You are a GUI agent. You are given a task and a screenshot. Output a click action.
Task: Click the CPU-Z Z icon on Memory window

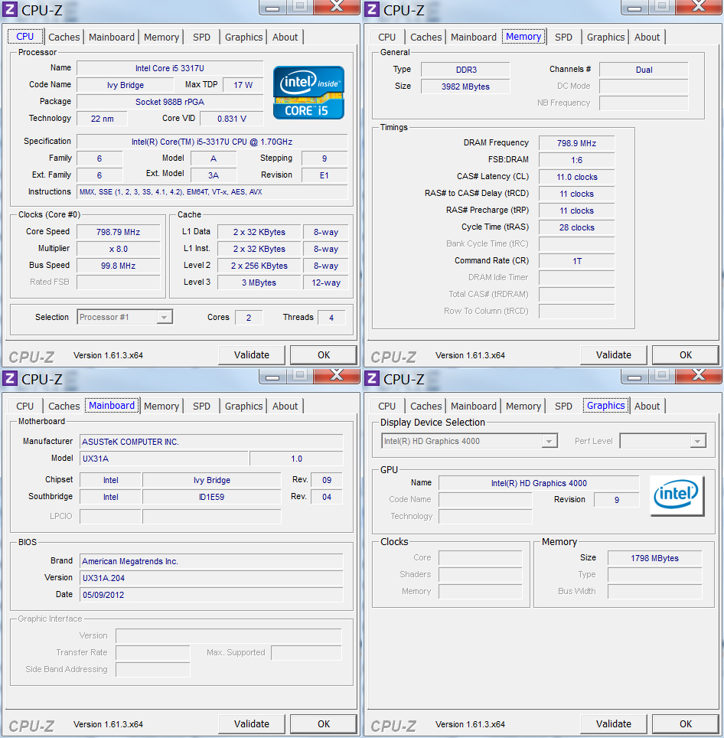pyautogui.click(x=370, y=10)
